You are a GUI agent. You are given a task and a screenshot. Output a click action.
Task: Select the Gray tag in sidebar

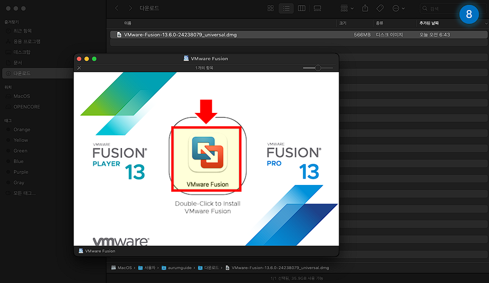19,182
